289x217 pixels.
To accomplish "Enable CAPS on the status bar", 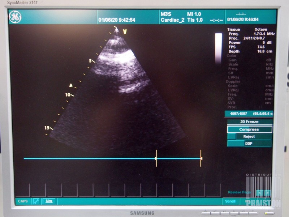I will (x=22, y=201).
